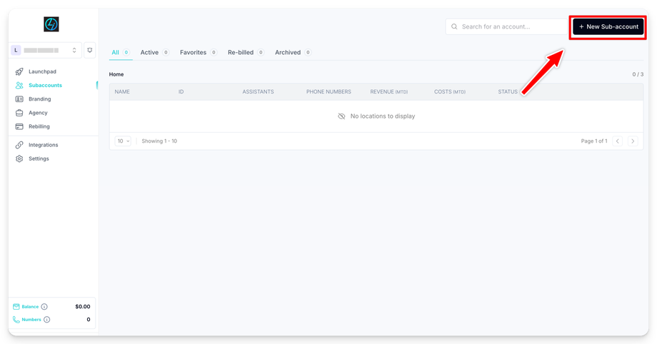Click the Agency briefcase icon
This screenshot has width=657, height=344.
[19, 113]
